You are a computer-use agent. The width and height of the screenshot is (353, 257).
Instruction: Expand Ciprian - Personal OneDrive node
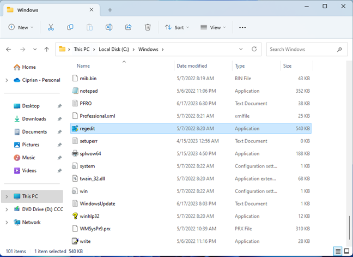coord(7,80)
